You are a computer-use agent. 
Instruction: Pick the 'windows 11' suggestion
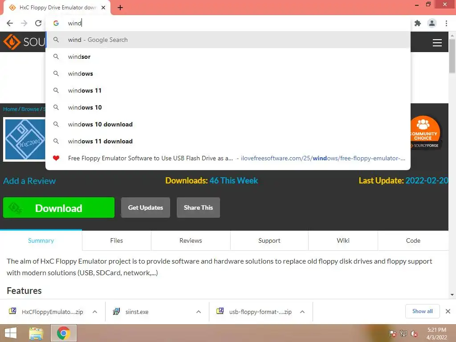[x=228, y=90]
